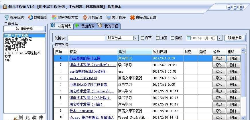Sort by 添加日期 column header
The image size is (250, 120).
coord(168,52)
